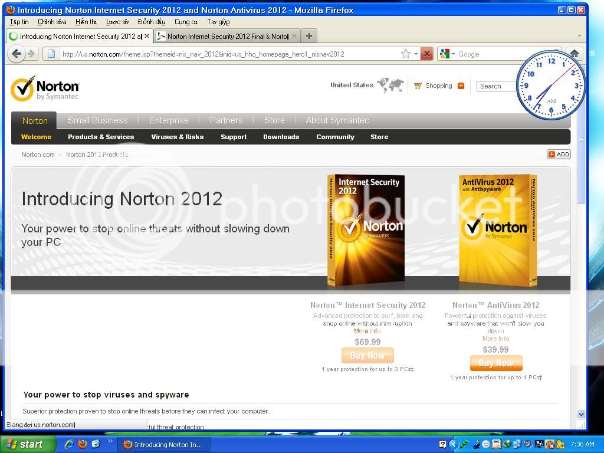The width and height of the screenshot is (604, 453).
Task: Launch Internet Explorer from quick launch
Action: (70, 444)
